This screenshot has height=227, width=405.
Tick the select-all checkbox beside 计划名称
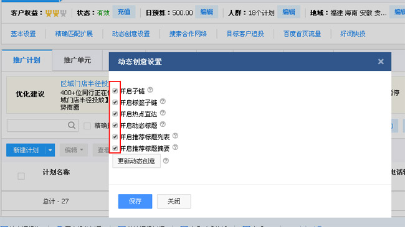click(x=21, y=176)
